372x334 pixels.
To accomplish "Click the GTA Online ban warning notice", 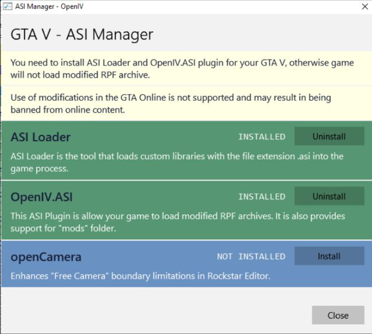I will [170, 103].
